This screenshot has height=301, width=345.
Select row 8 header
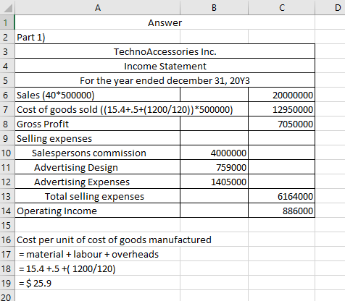coord(7,124)
